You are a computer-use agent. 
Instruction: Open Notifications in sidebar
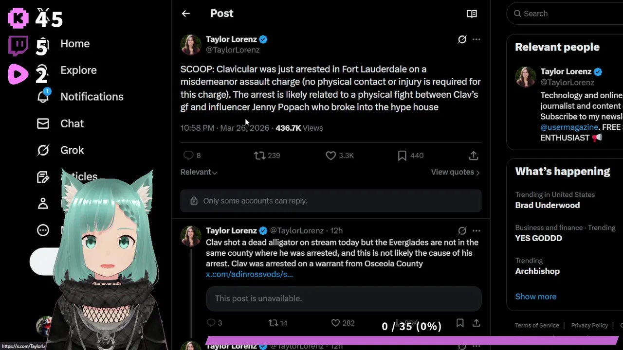92,97
